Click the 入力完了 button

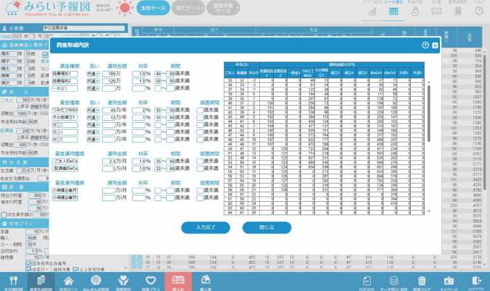click(205, 227)
